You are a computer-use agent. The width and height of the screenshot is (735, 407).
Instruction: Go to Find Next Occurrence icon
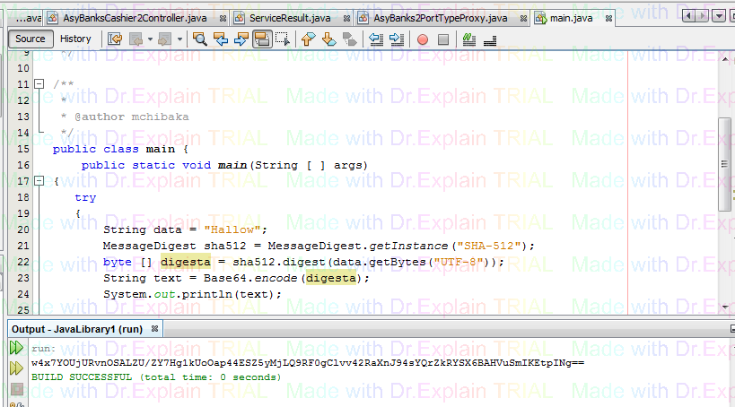click(x=241, y=39)
